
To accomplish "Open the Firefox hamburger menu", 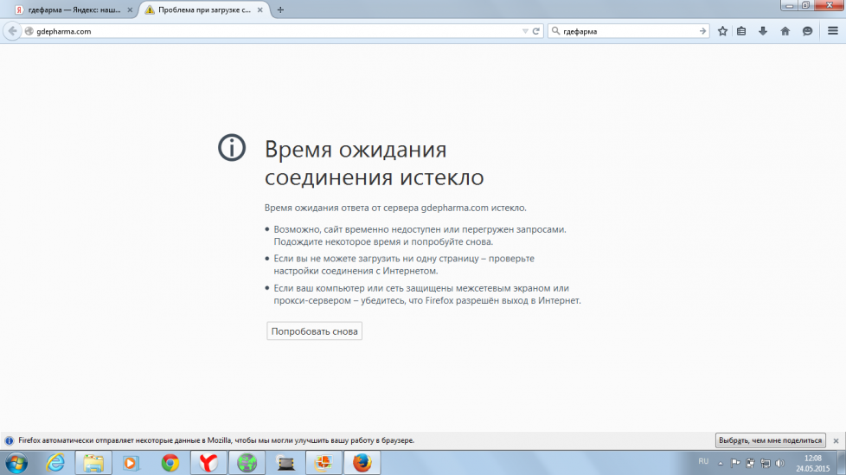I will (x=832, y=31).
